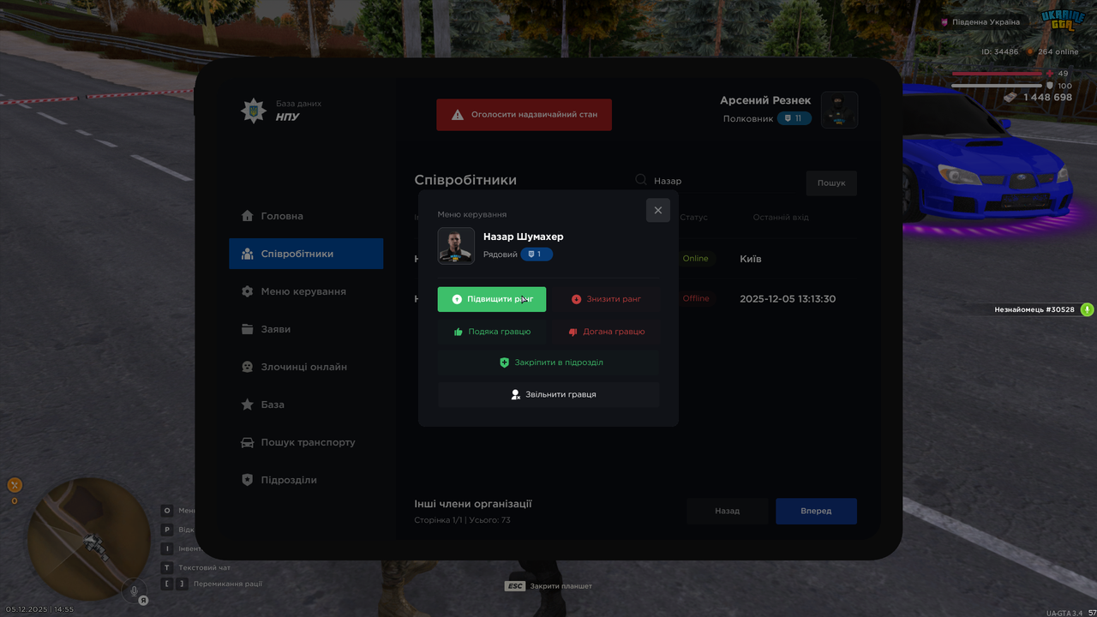The height and width of the screenshot is (617, 1097).
Task: Click the car icon beside Пошук транспорту
Action: click(248, 442)
